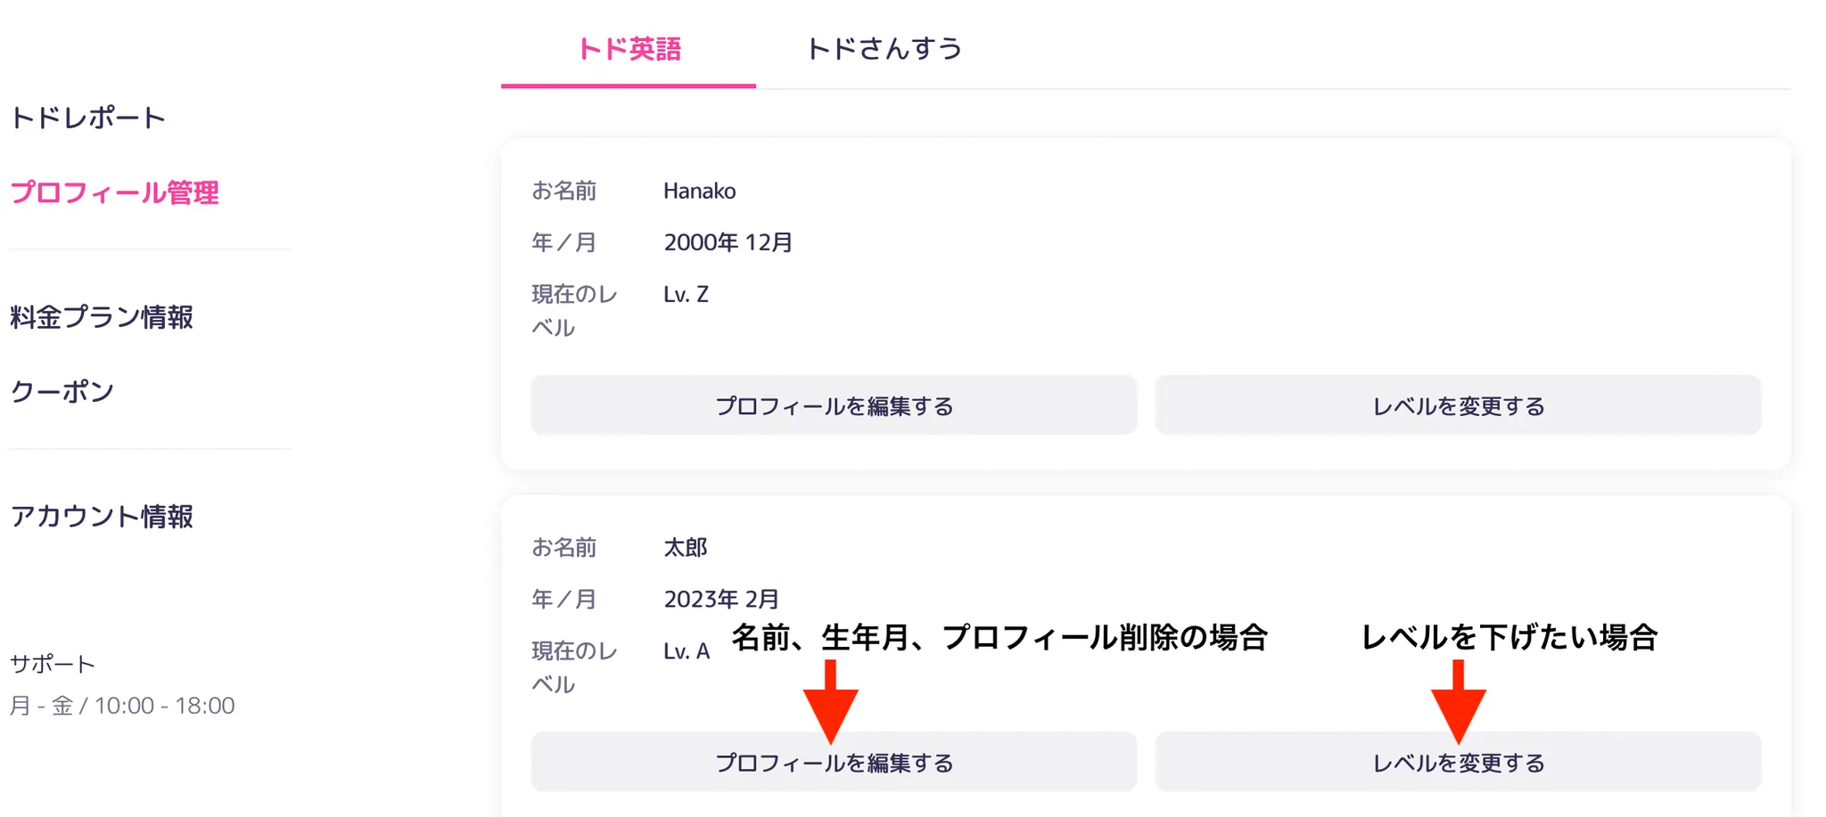The width and height of the screenshot is (1826, 817).
Task: Click the Lv. A level value
Action: [687, 651]
